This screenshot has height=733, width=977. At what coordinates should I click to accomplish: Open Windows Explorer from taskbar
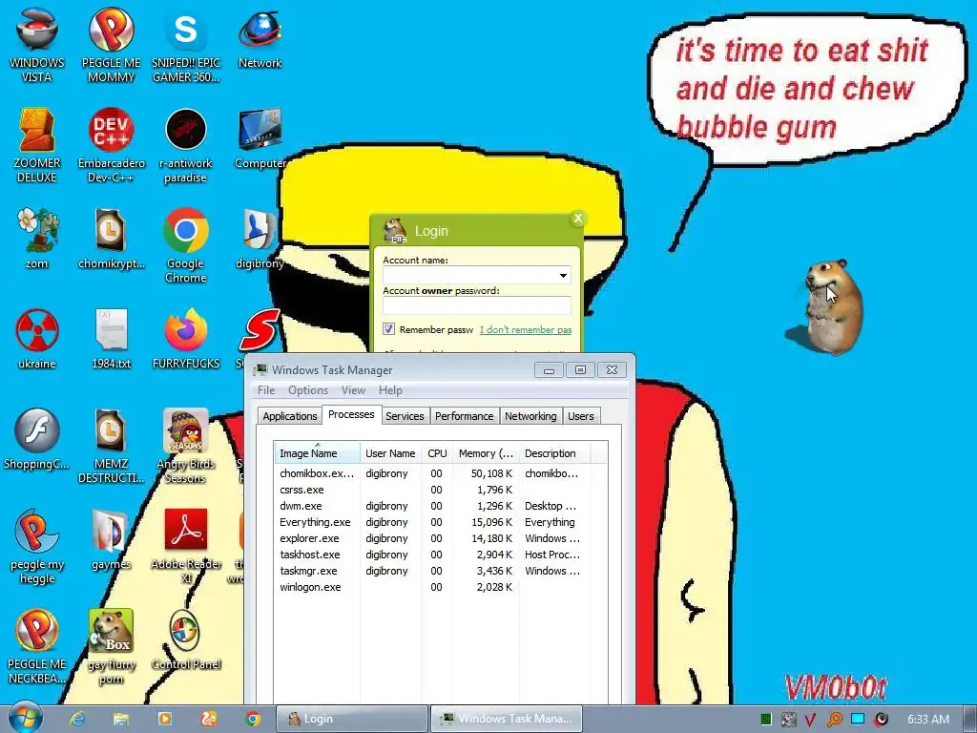point(121,719)
